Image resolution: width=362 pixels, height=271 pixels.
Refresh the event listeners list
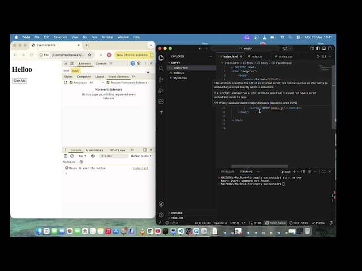pyautogui.click(x=66, y=82)
